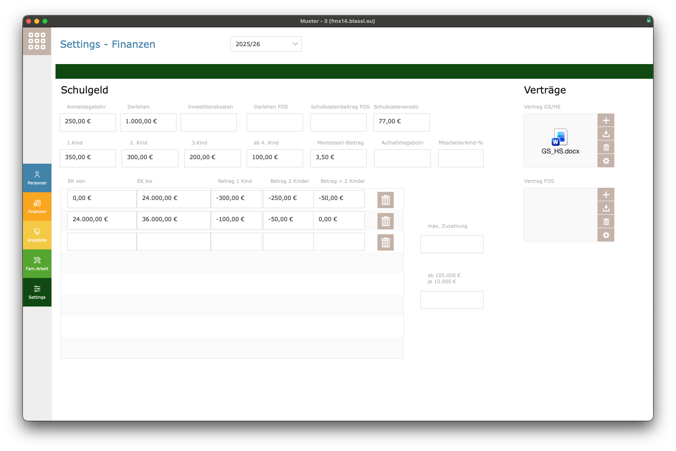The width and height of the screenshot is (676, 451).
Task: Delete the first income range row
Action: [x=385, y=200]
